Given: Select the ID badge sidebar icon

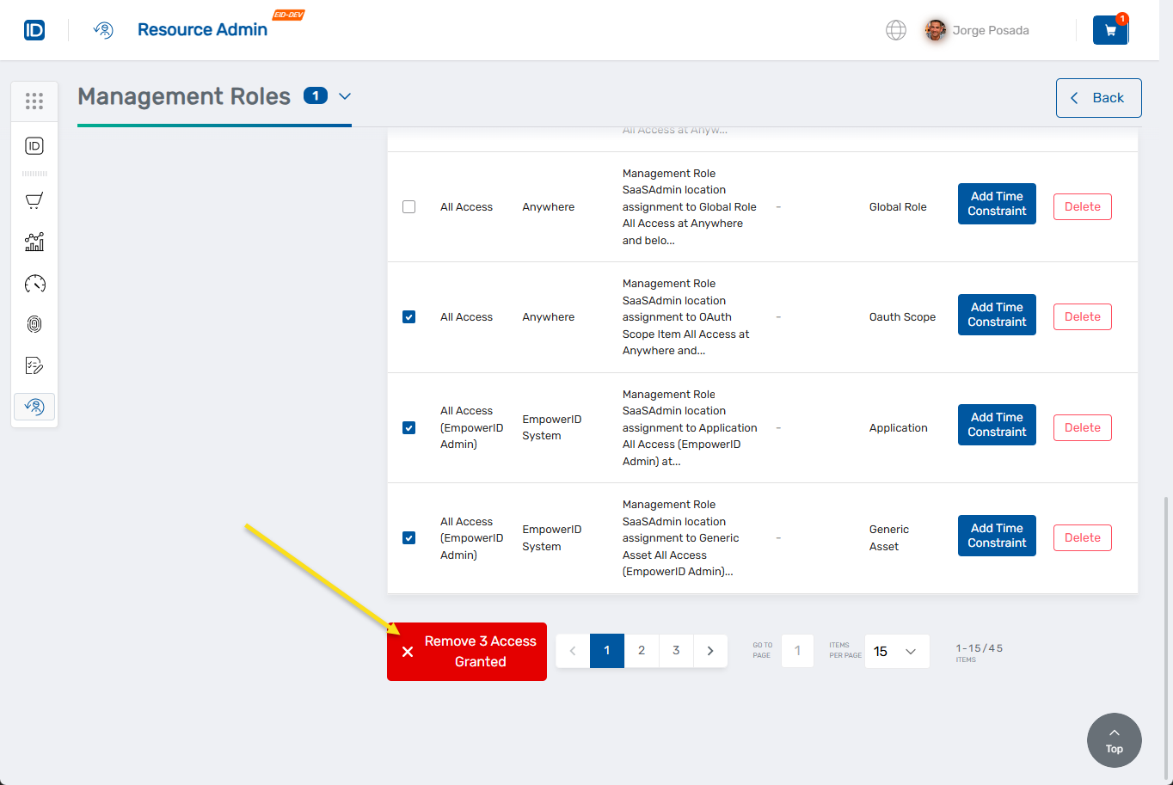Looking at the screenshot, I should coord(34,145).
